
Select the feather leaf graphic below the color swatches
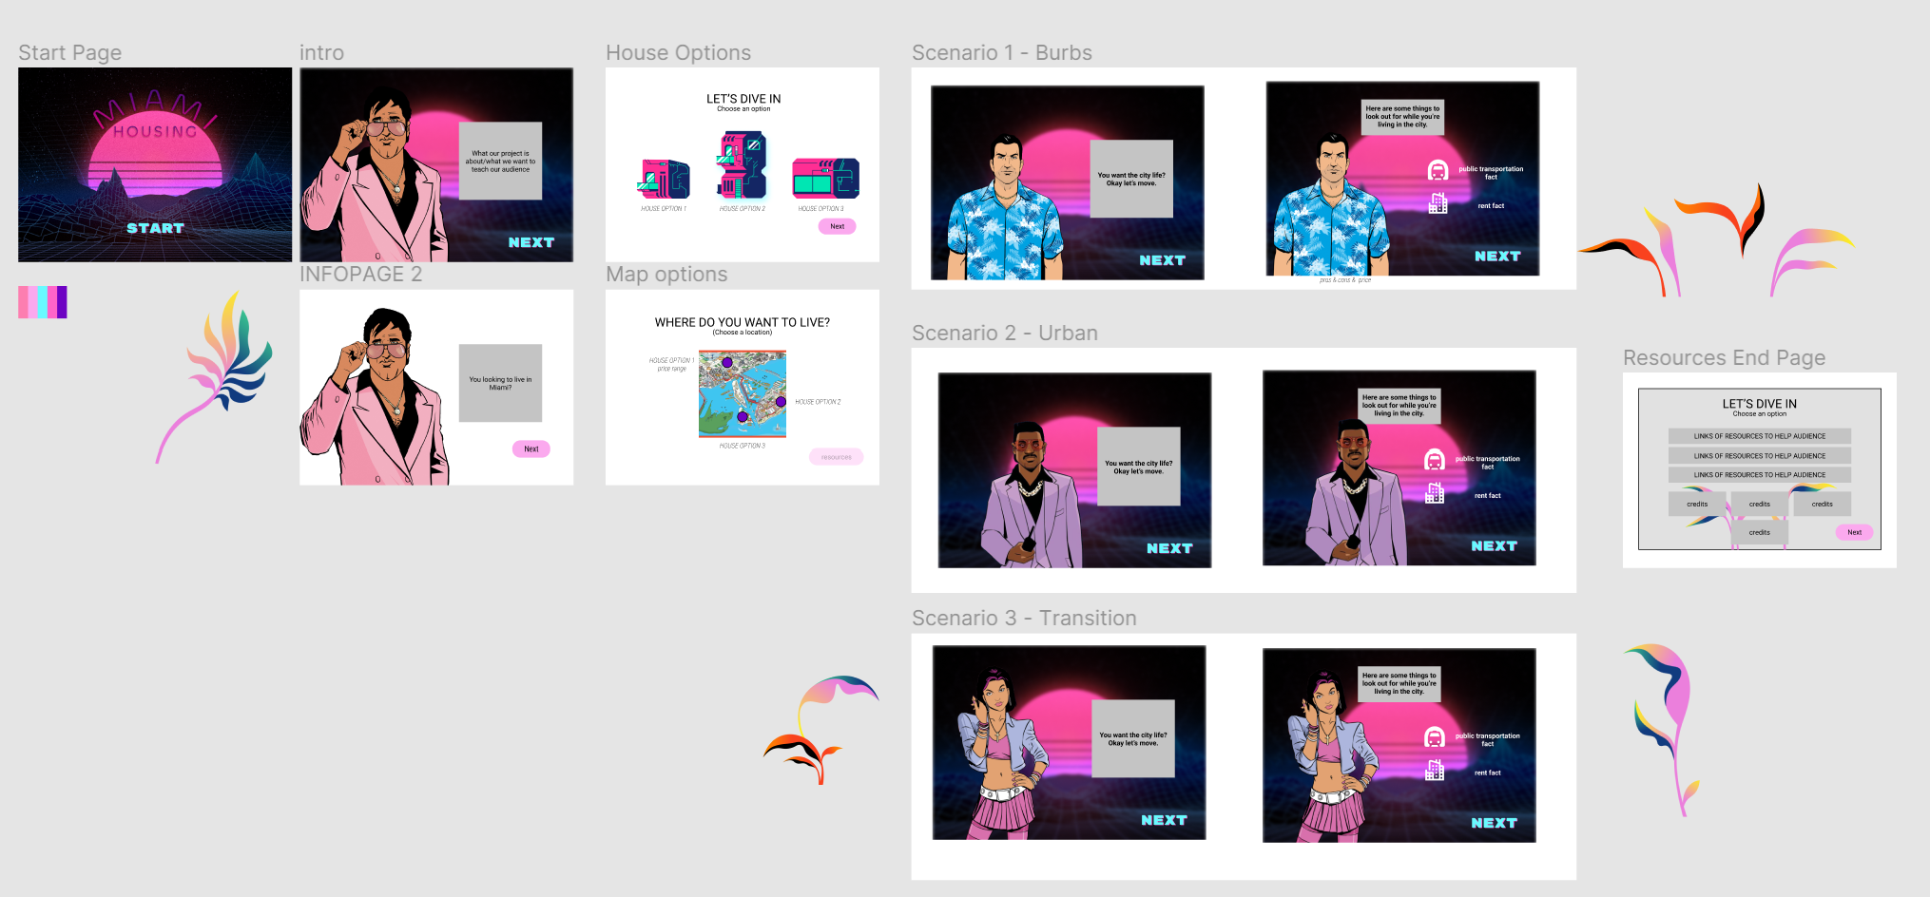[214, 377]
